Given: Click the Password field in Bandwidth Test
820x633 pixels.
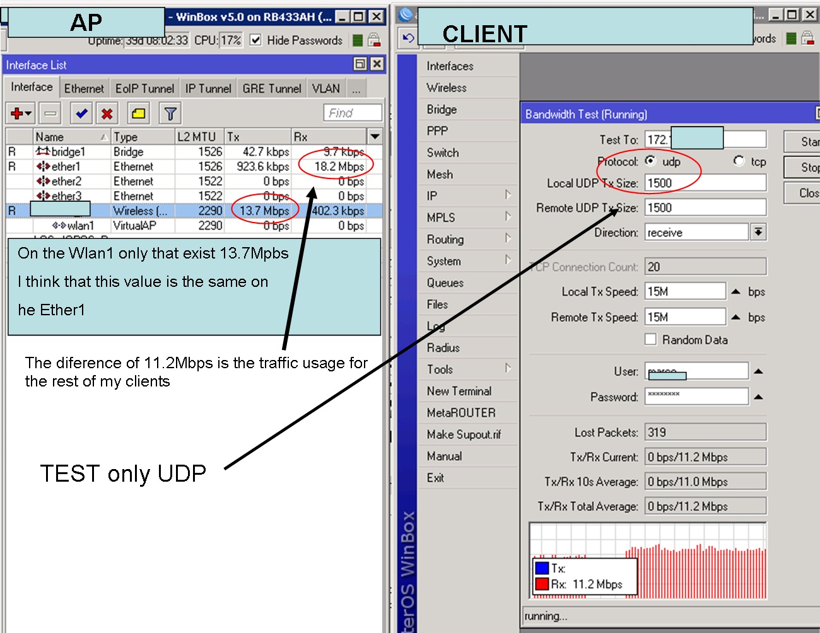Looking at the screenshot, I should pyautogui.click(x=696, y=397).
